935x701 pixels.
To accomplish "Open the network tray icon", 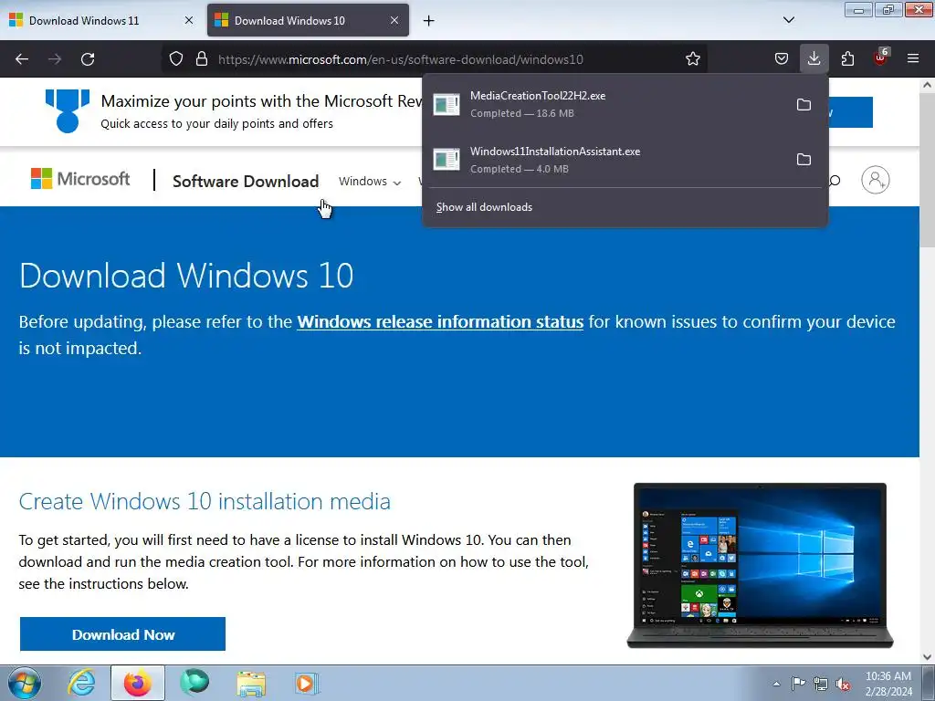I will click(821, 683).
